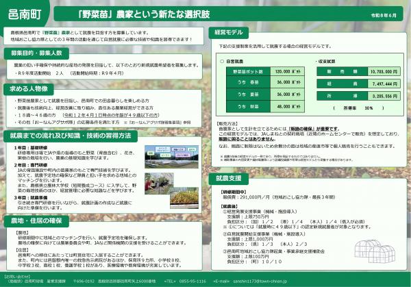The height and width of the screenshot is (287, 411).
Task: Select the 販売額 label cell
Action: [x=342, y=71]
